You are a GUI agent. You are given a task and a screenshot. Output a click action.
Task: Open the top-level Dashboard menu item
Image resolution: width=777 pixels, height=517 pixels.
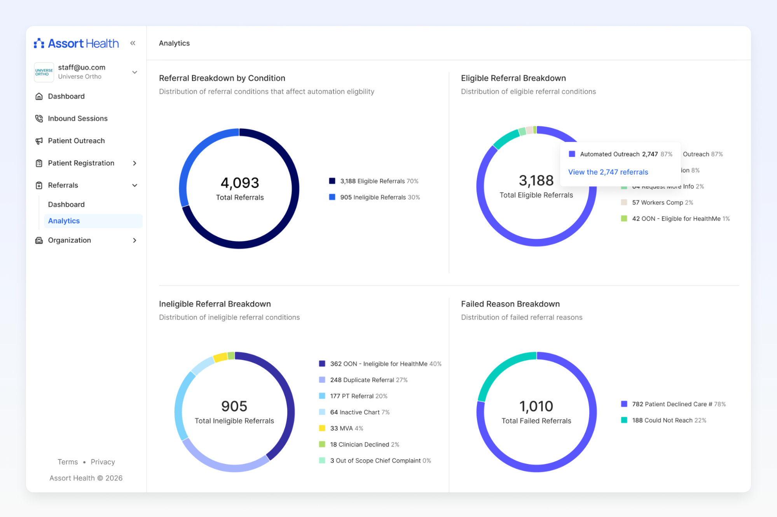tap(66, 96)
